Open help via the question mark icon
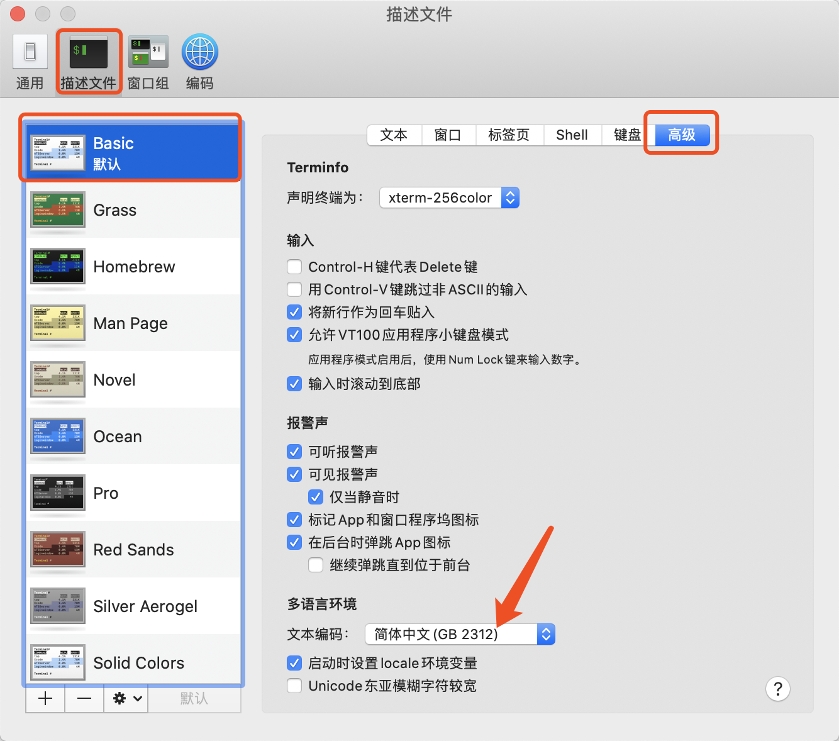The height and width of the screenshot is (741, 839). pos(778,689)
